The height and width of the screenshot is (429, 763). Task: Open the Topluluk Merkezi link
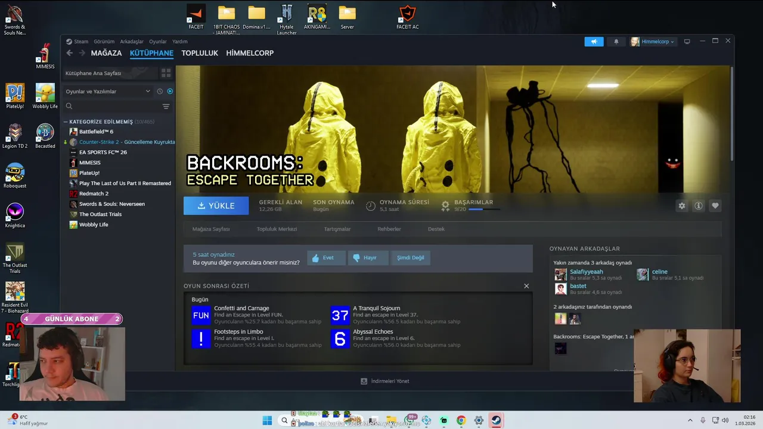(x=277, y=229)
